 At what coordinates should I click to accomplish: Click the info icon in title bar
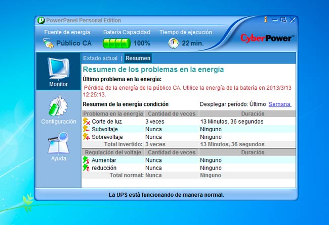(266, 20)
